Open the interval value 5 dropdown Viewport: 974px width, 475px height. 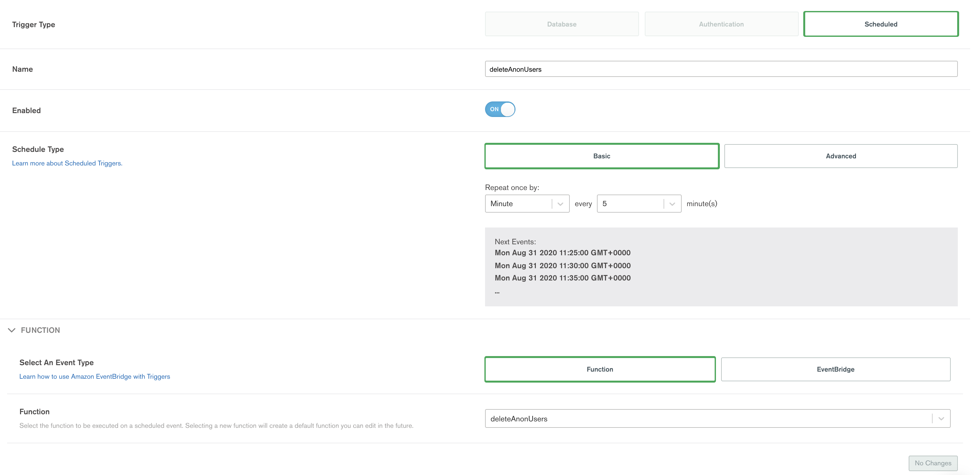click(x=672, y=204)
